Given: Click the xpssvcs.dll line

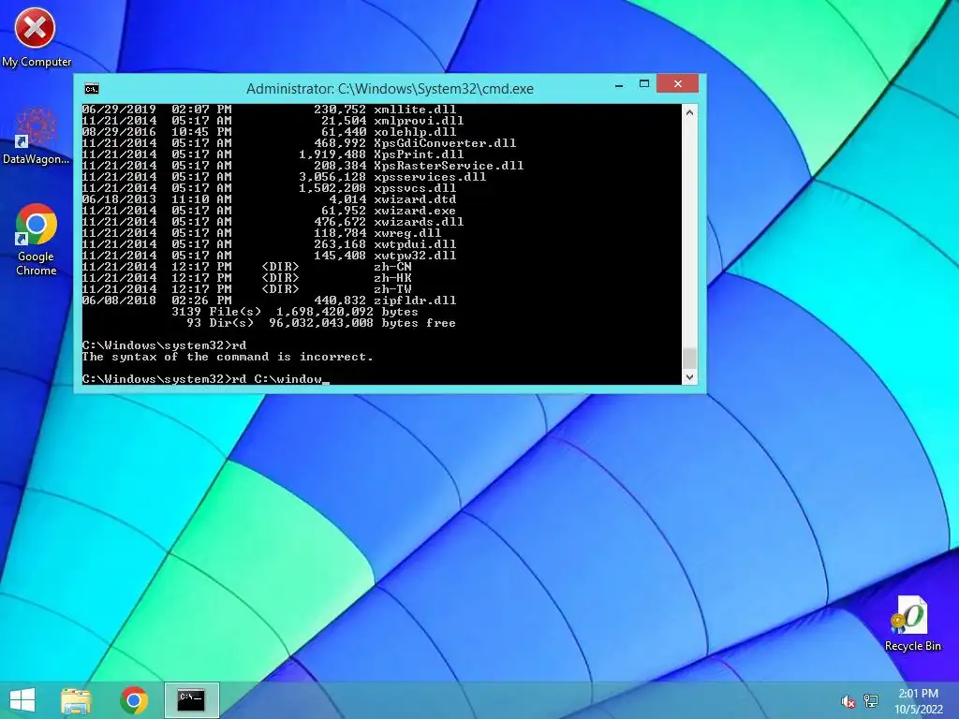Looking at the screenshot, I should pos(269,188).
